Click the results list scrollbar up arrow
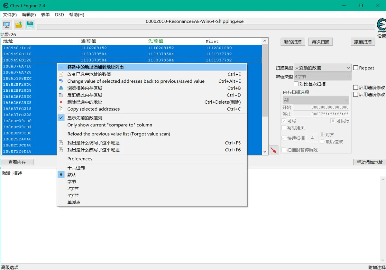This screenshot has width=386, height=270. pyautogui.click(x=265, y=41)
